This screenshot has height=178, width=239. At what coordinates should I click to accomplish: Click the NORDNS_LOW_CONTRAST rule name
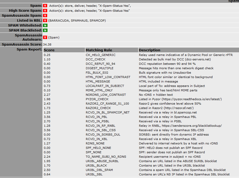pos(106,95)
